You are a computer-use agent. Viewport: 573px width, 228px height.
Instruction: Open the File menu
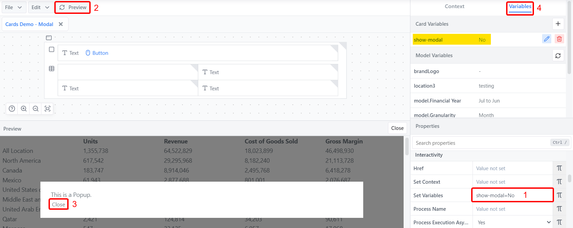pos(14,7)
